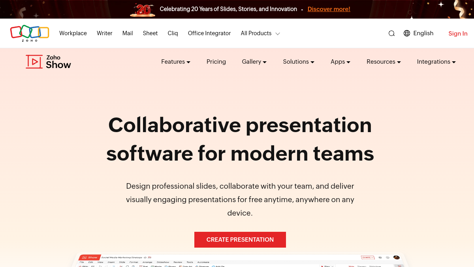Click the user avatar in app preview

(x=396, y=258)
